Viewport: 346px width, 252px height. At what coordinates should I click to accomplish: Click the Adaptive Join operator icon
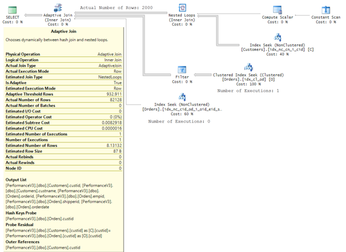click(58, 8)
